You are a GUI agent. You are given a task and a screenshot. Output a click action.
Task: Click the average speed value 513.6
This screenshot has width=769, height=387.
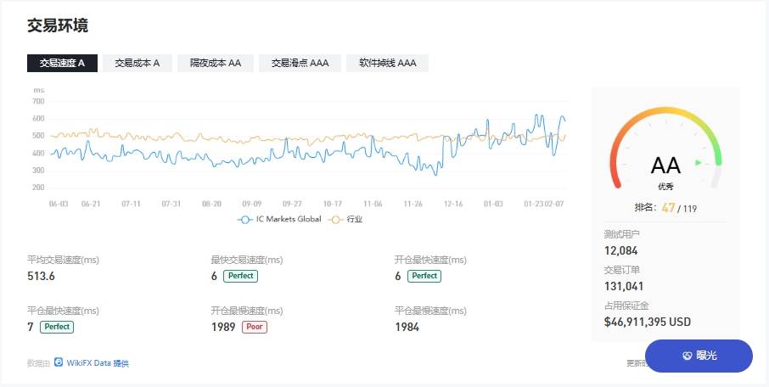coord(42,276)
